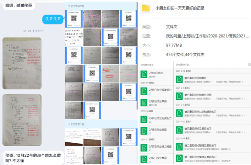Open the 2月7日作业听力阅读 assignment title

(x=160, y=146)
